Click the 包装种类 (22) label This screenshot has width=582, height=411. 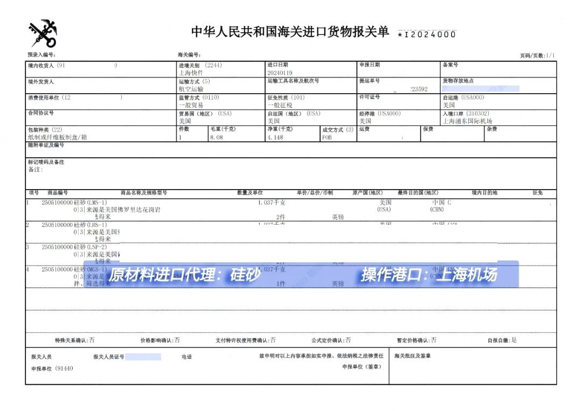[45, 129]
